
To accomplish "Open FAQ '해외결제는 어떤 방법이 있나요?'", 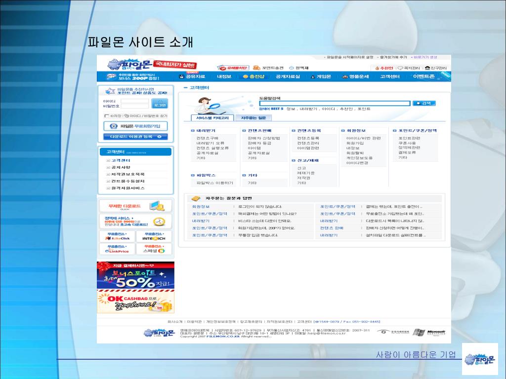I will 267,214.
